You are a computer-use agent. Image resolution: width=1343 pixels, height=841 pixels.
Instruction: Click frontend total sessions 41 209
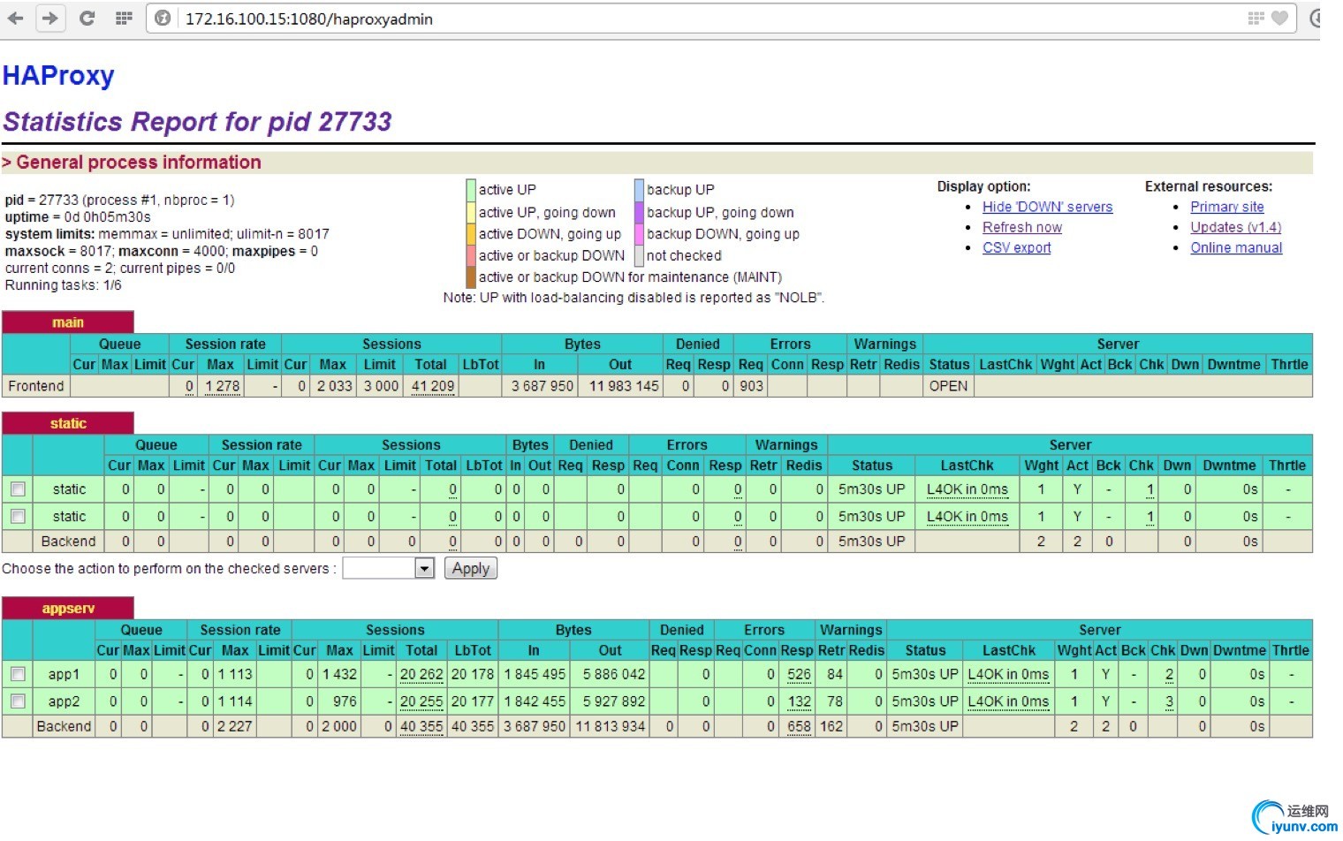coord(433,386)
